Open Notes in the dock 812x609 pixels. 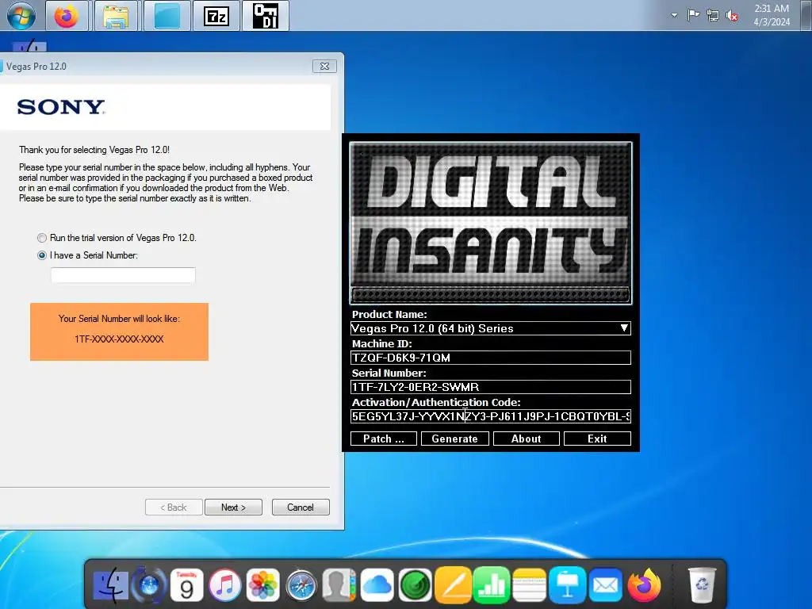pos(529,585)
